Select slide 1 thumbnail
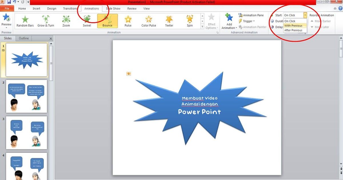The width and height of the screenshot is (343, 180). 27,60
